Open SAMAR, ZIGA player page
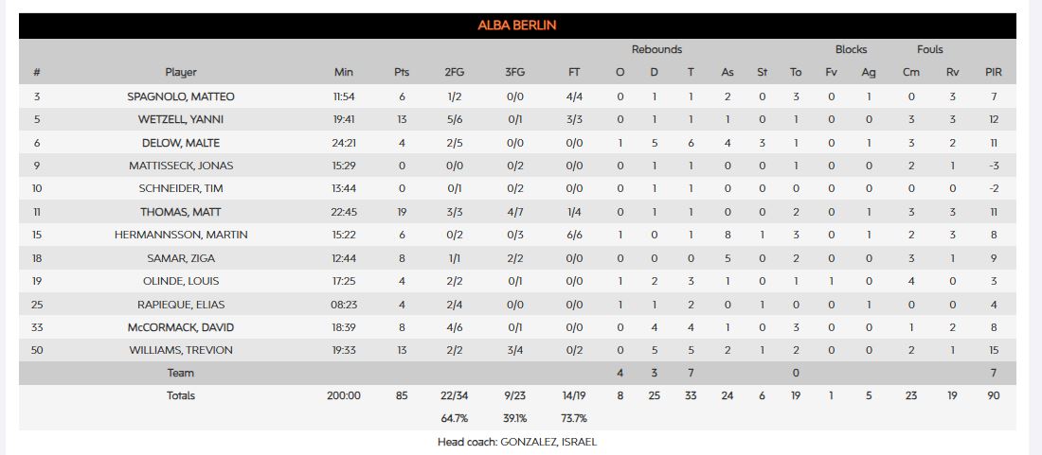 pyautogui.click(x=181, y=258)
